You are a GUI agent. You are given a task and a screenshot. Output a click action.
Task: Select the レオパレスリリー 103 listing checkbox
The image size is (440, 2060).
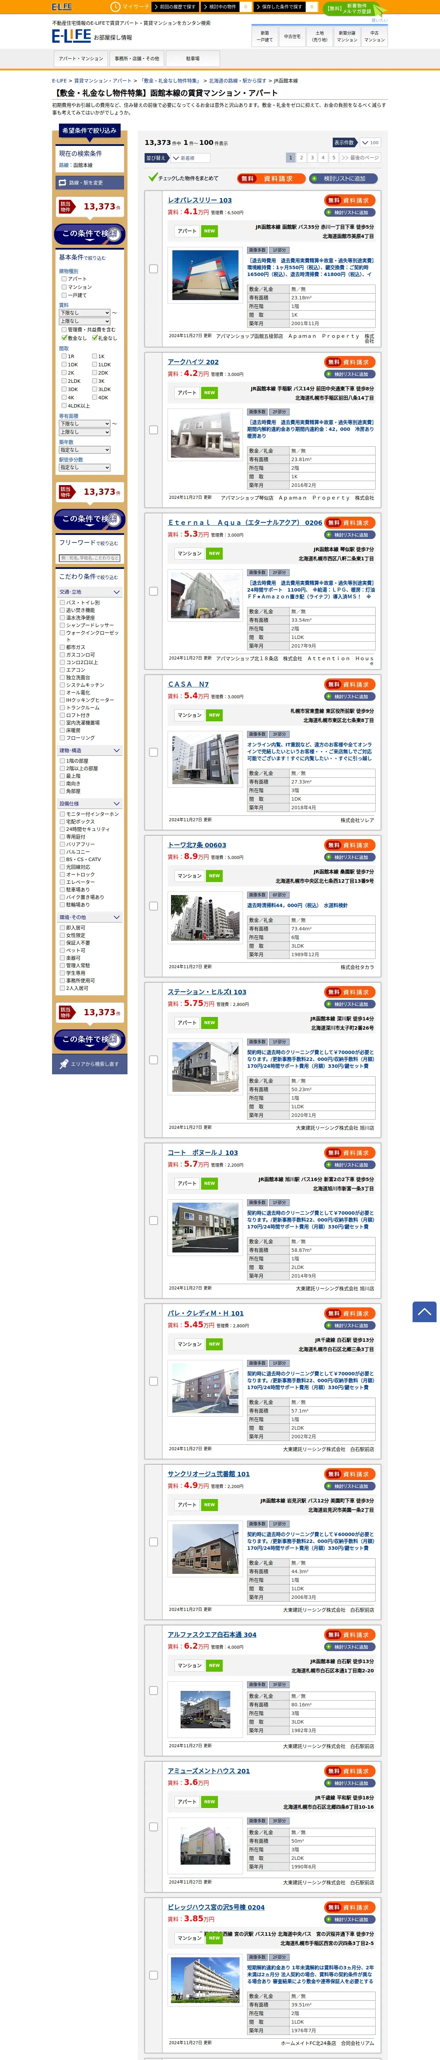153,269
